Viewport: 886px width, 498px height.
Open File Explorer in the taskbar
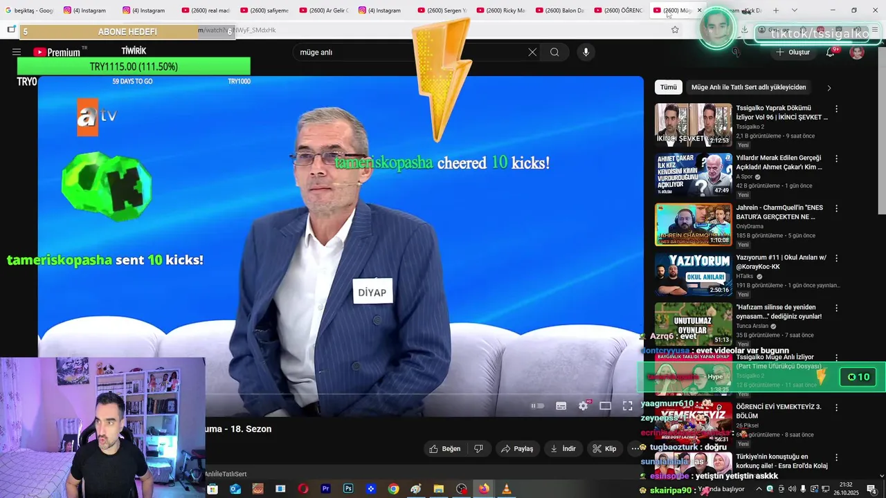click(x=438, y=489)
